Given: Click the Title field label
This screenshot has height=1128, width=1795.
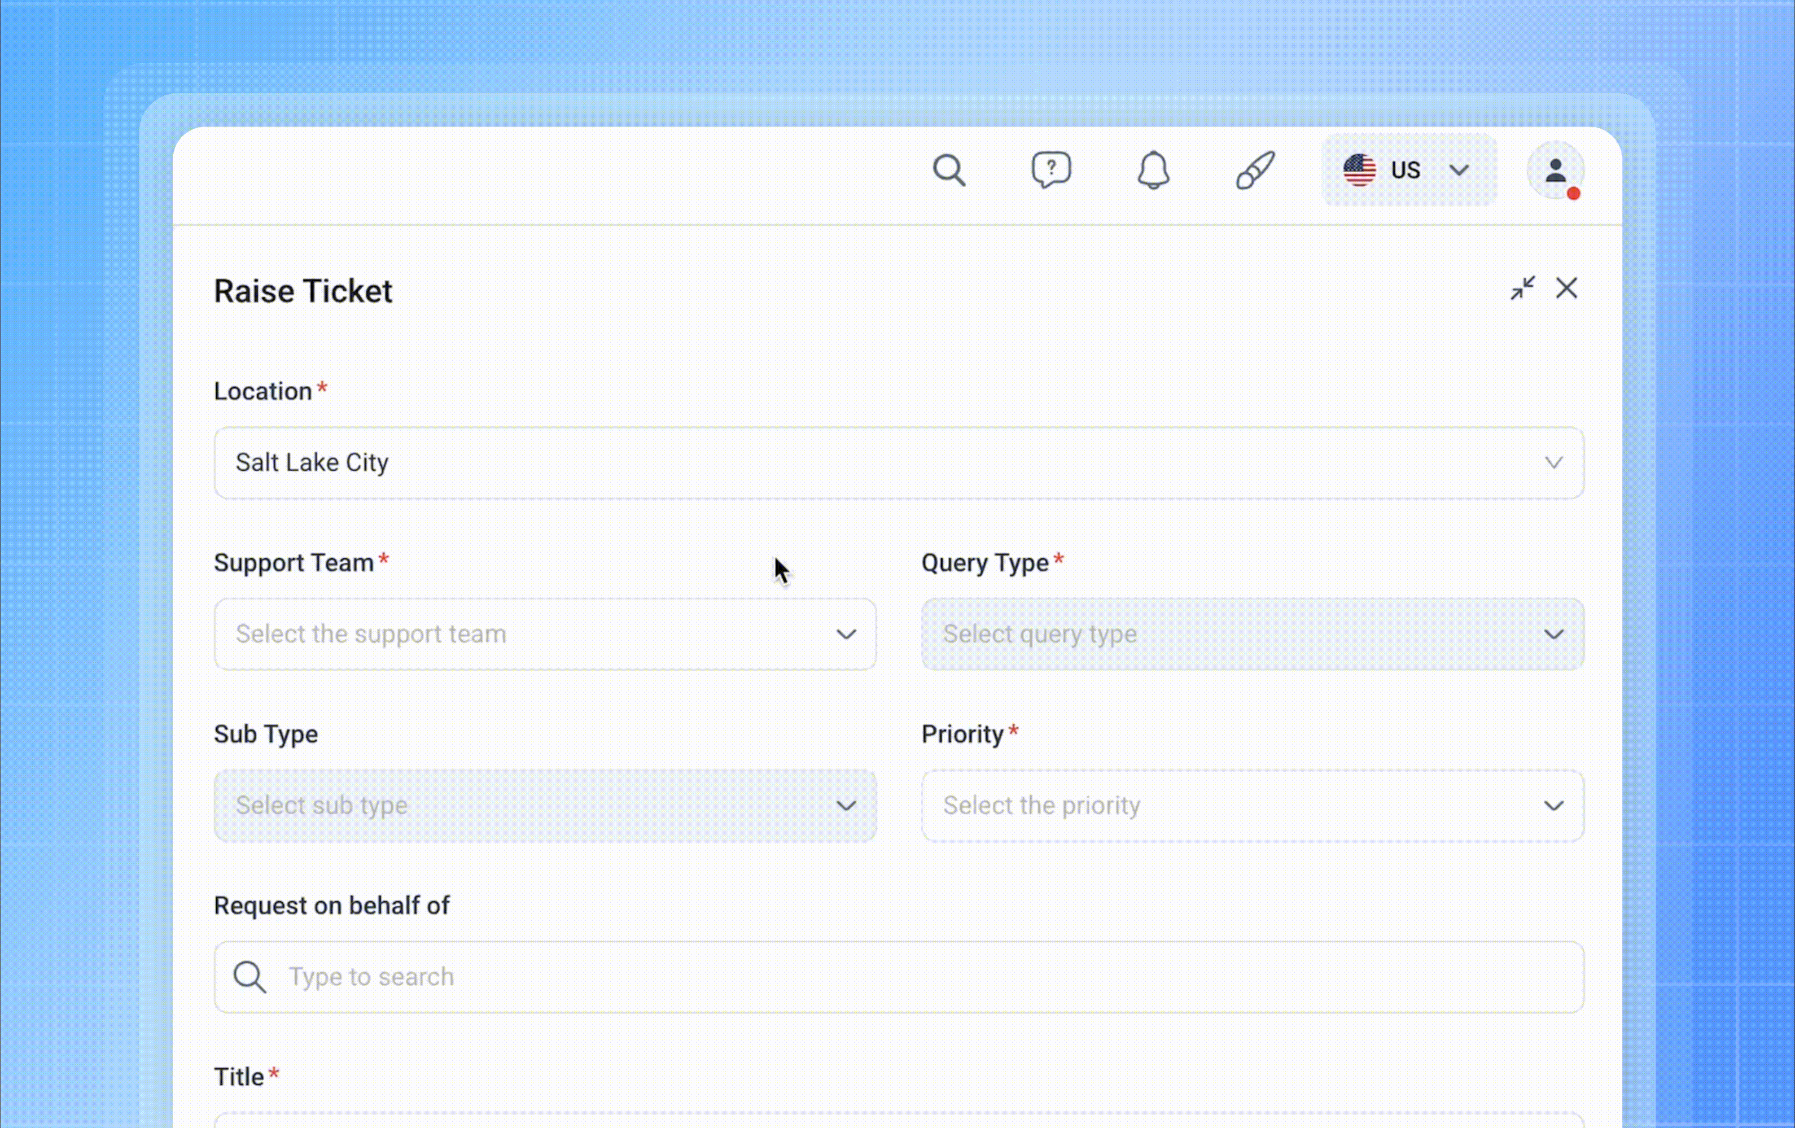Looking at the screenshot, I should click(239, 1077).
